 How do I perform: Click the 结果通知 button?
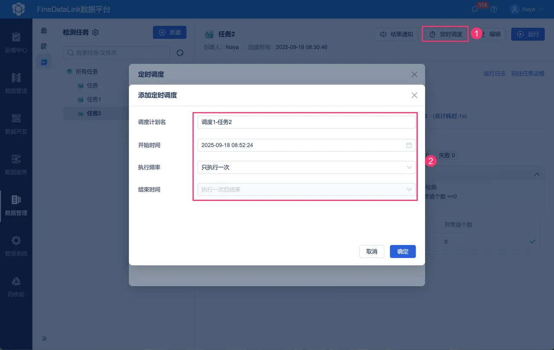[396, 34]
